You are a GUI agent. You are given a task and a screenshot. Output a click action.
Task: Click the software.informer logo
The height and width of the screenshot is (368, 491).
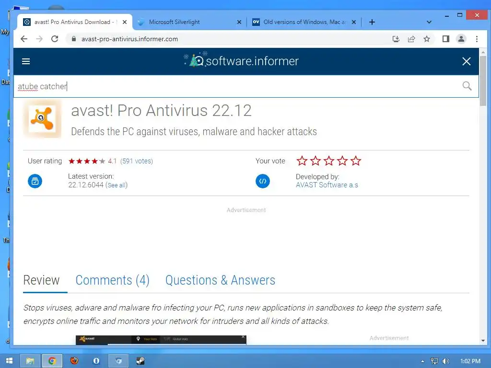(242, 60)
